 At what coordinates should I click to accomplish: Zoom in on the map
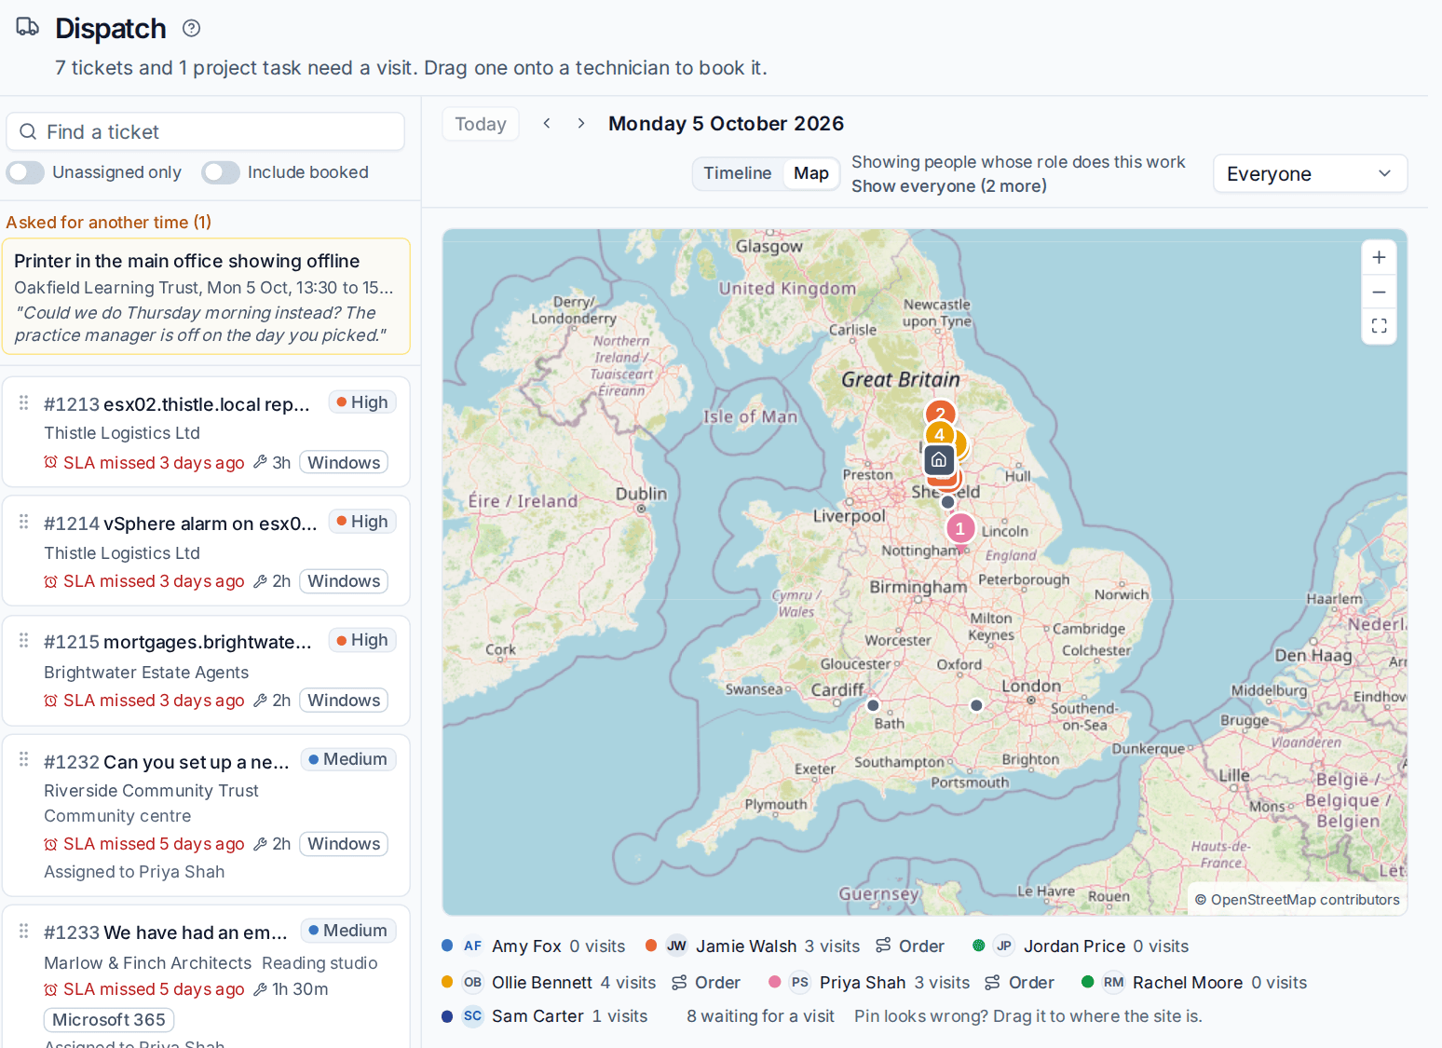point(1379,258)
